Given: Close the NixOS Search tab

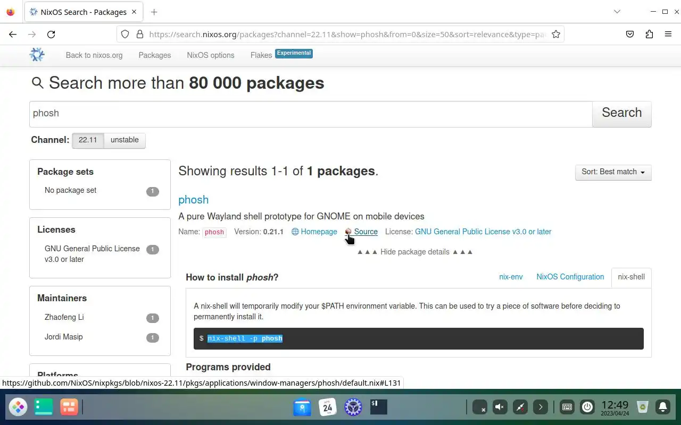Looking at the screenshot, I should pos(134,12).
